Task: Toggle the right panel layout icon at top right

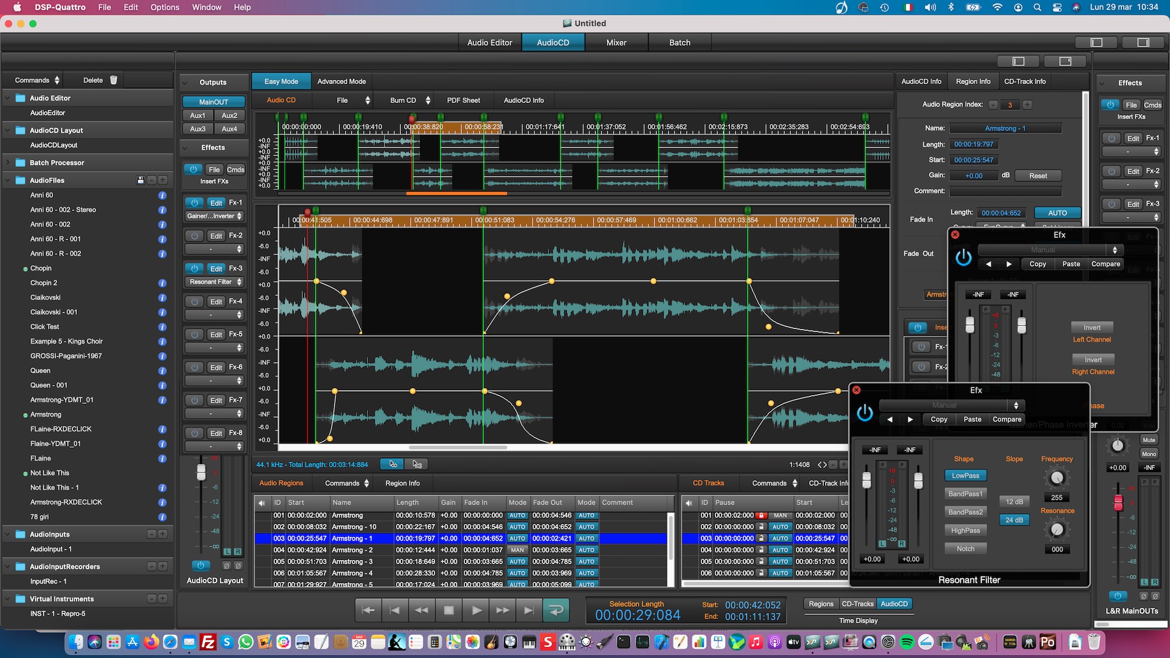Action: tap(1143, 42)
